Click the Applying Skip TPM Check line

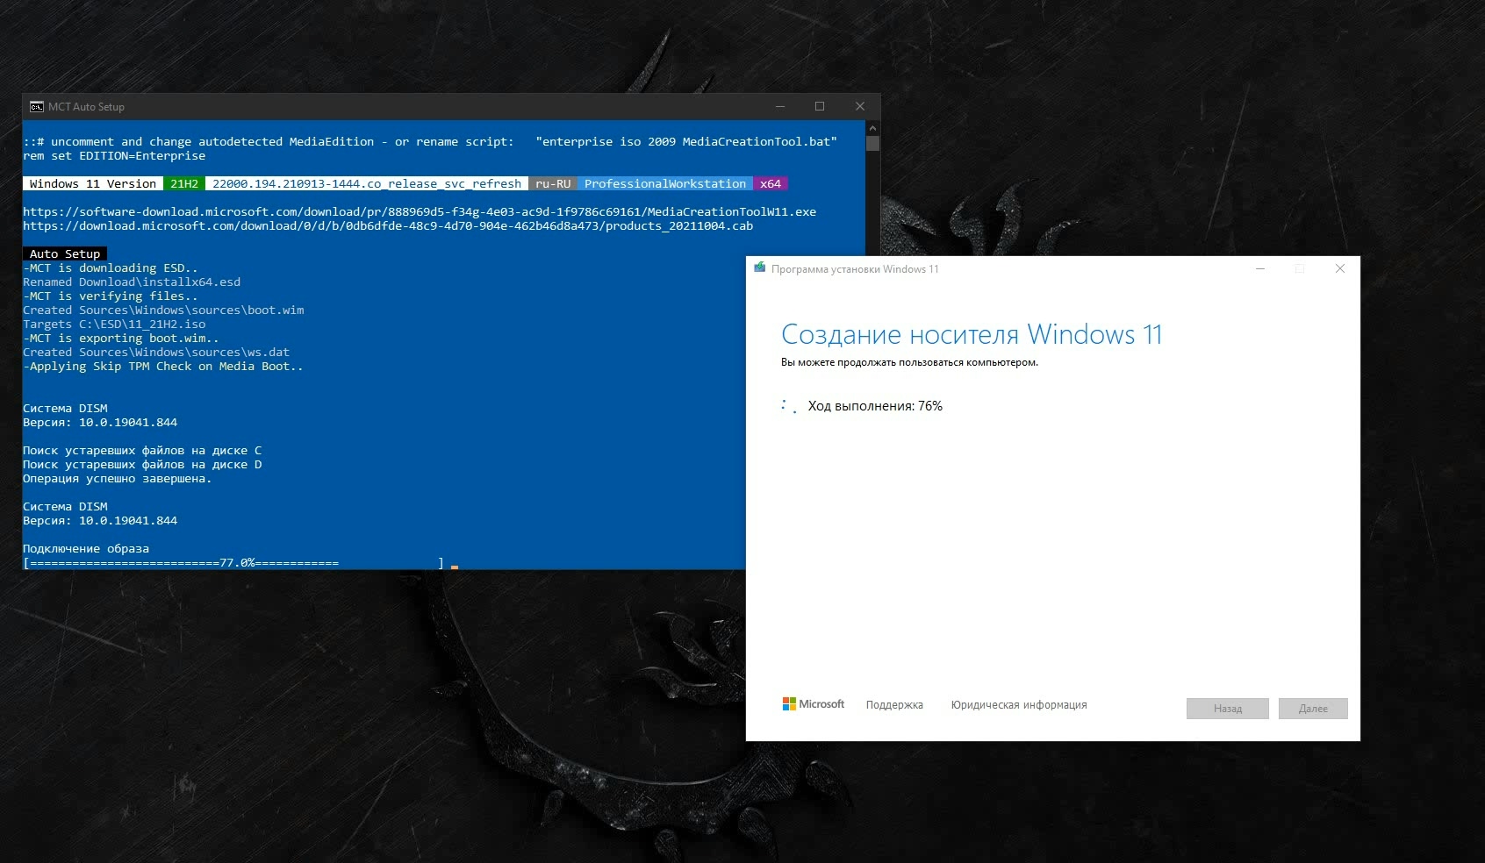tap(163, 367)
